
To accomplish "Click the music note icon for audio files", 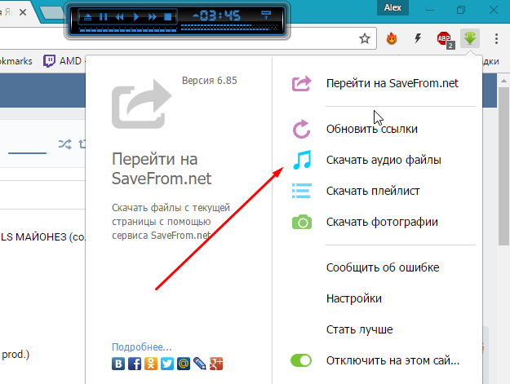I will coord(302,160).
